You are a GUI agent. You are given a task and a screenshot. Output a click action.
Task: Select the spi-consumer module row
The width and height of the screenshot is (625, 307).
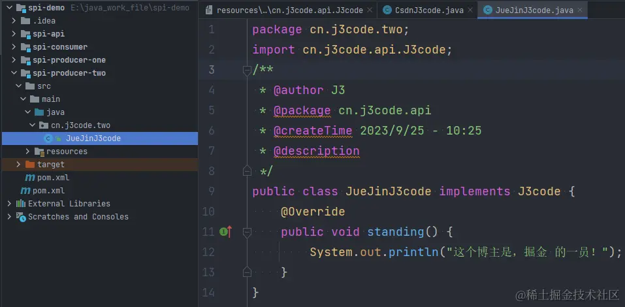click(x=100, y=47)
